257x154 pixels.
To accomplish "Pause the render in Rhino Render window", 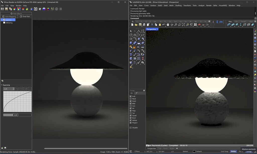I will tap(61, 9).
